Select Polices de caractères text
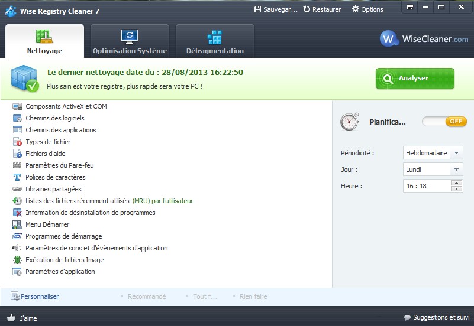 coord(55,177)
